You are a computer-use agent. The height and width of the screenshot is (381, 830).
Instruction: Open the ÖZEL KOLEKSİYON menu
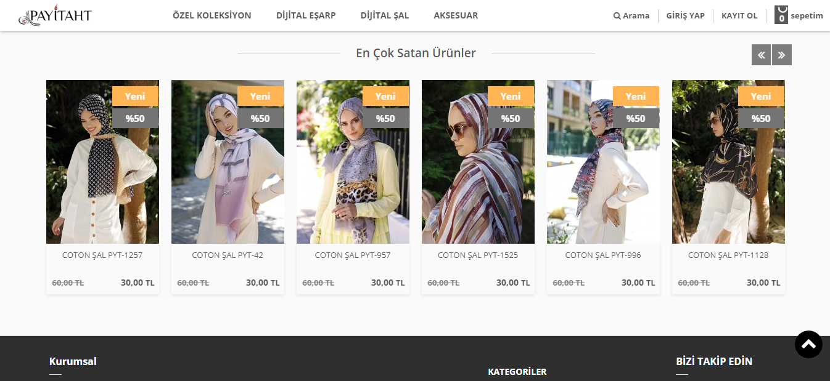tap(212, 15)
